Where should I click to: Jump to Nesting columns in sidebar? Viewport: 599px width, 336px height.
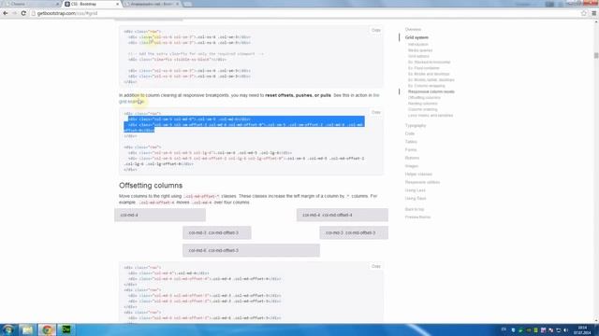click(422, 104)
